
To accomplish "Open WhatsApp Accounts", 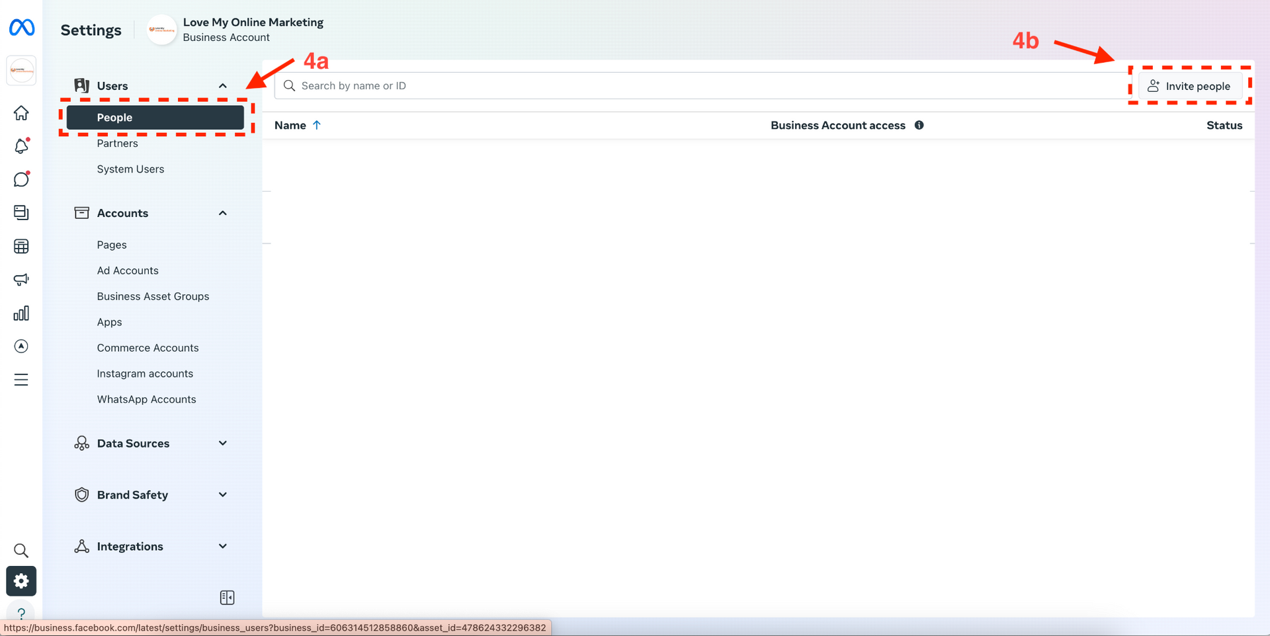I will point(146,399).
